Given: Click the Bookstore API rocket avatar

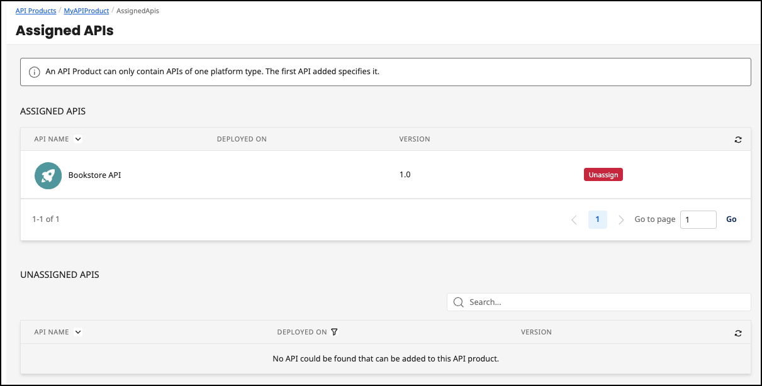Looking at the screenshot, I should point(48,175).
